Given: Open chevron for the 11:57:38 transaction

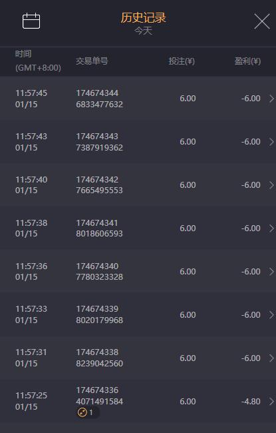Looking at the screenshot, I should pos(271,228).
